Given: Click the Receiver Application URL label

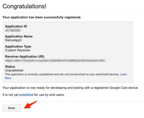Looking at the screenshot, I should tap(25, 57).
